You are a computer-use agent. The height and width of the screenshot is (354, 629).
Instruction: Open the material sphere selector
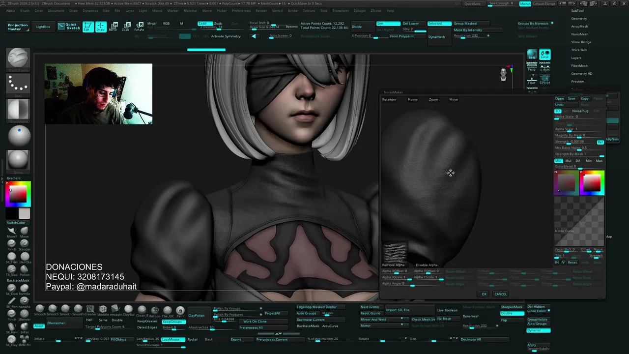(19, 161)
